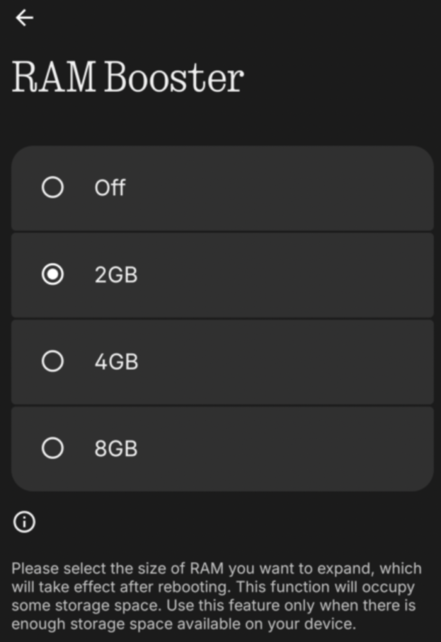Click the "RAM Booster" page title

pyautogui.click(x=128, y=78)
